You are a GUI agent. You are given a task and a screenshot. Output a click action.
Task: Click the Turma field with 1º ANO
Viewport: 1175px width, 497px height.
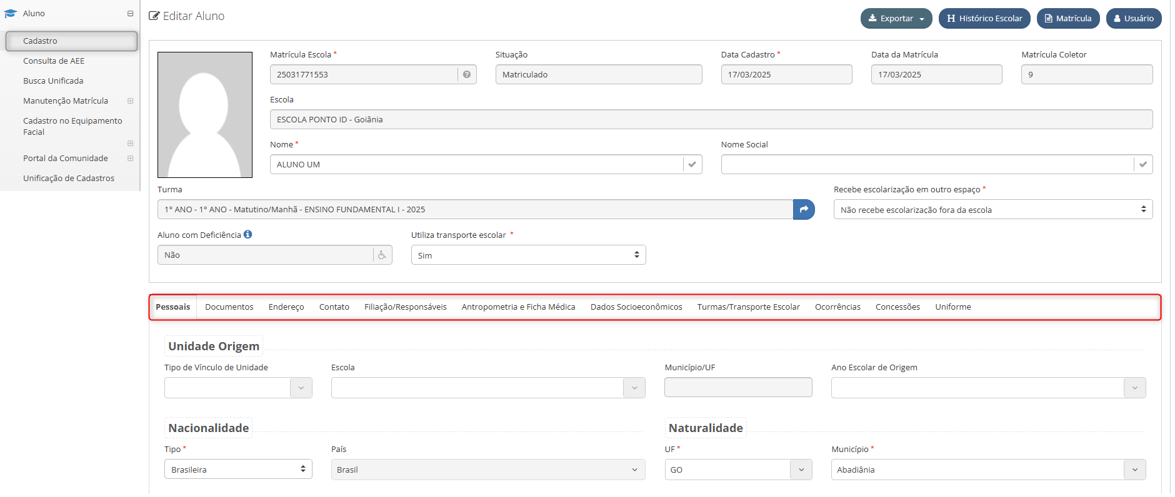tap(475, 209)
